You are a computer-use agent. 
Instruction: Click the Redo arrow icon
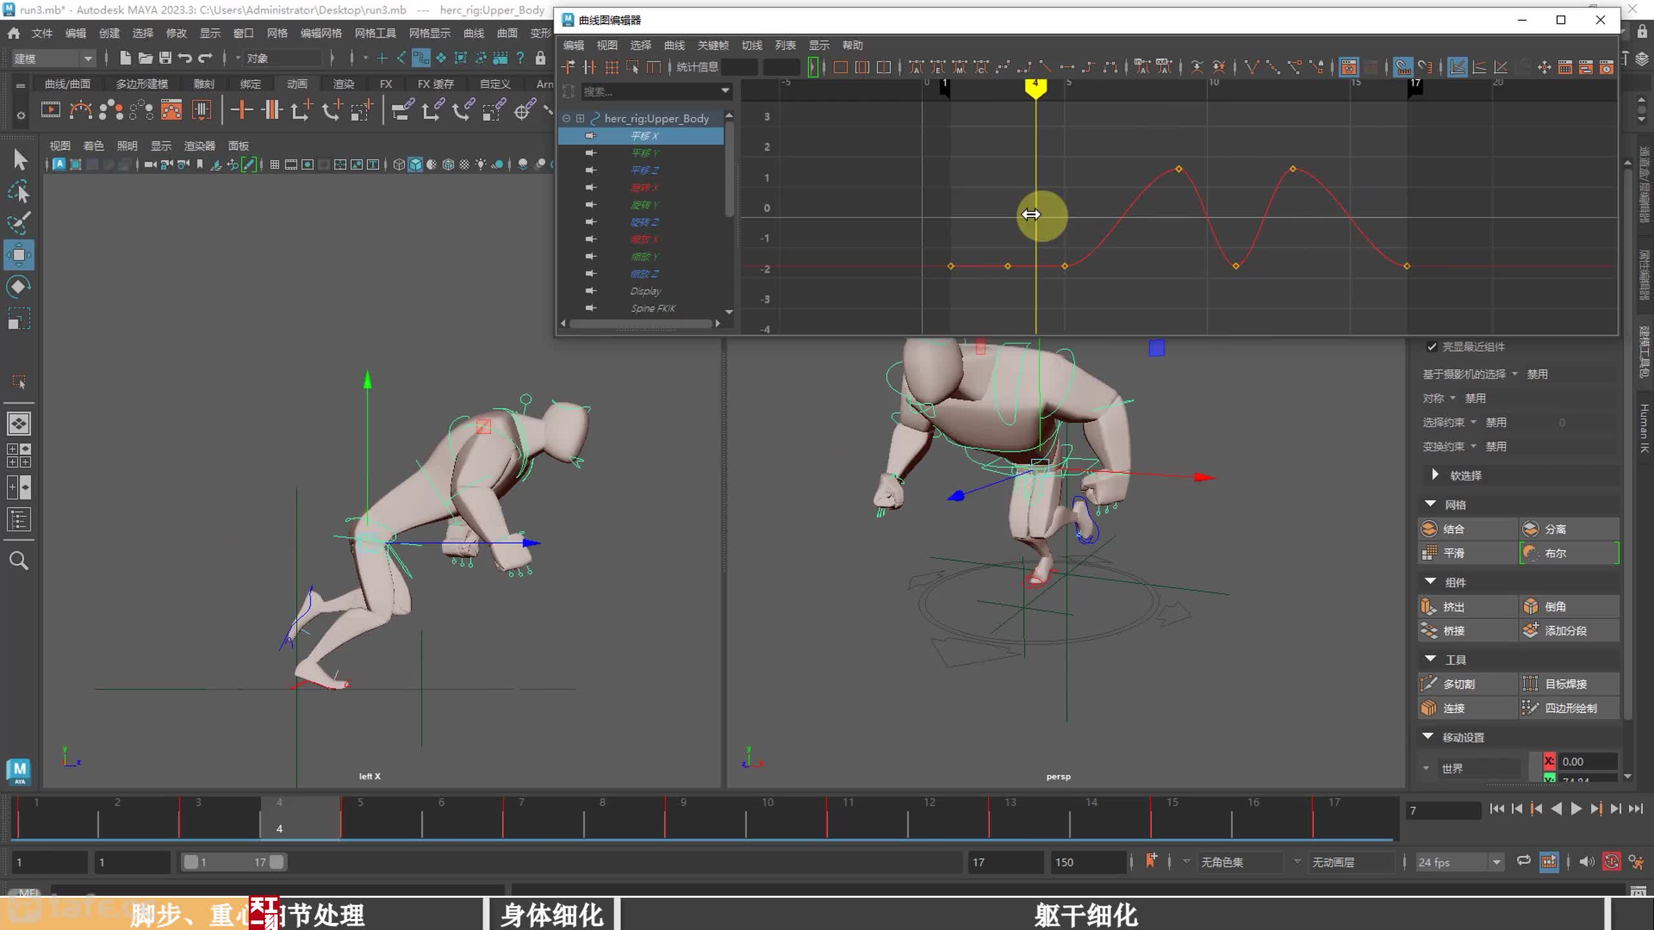pyautogui.click(x=205, y=58)
